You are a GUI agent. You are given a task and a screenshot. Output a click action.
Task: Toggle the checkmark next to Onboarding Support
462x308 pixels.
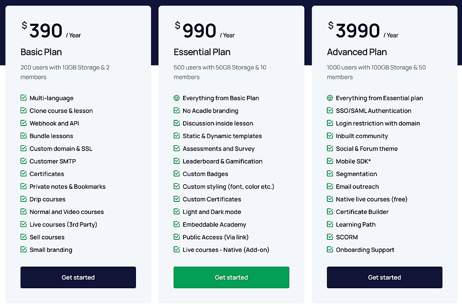330,250
